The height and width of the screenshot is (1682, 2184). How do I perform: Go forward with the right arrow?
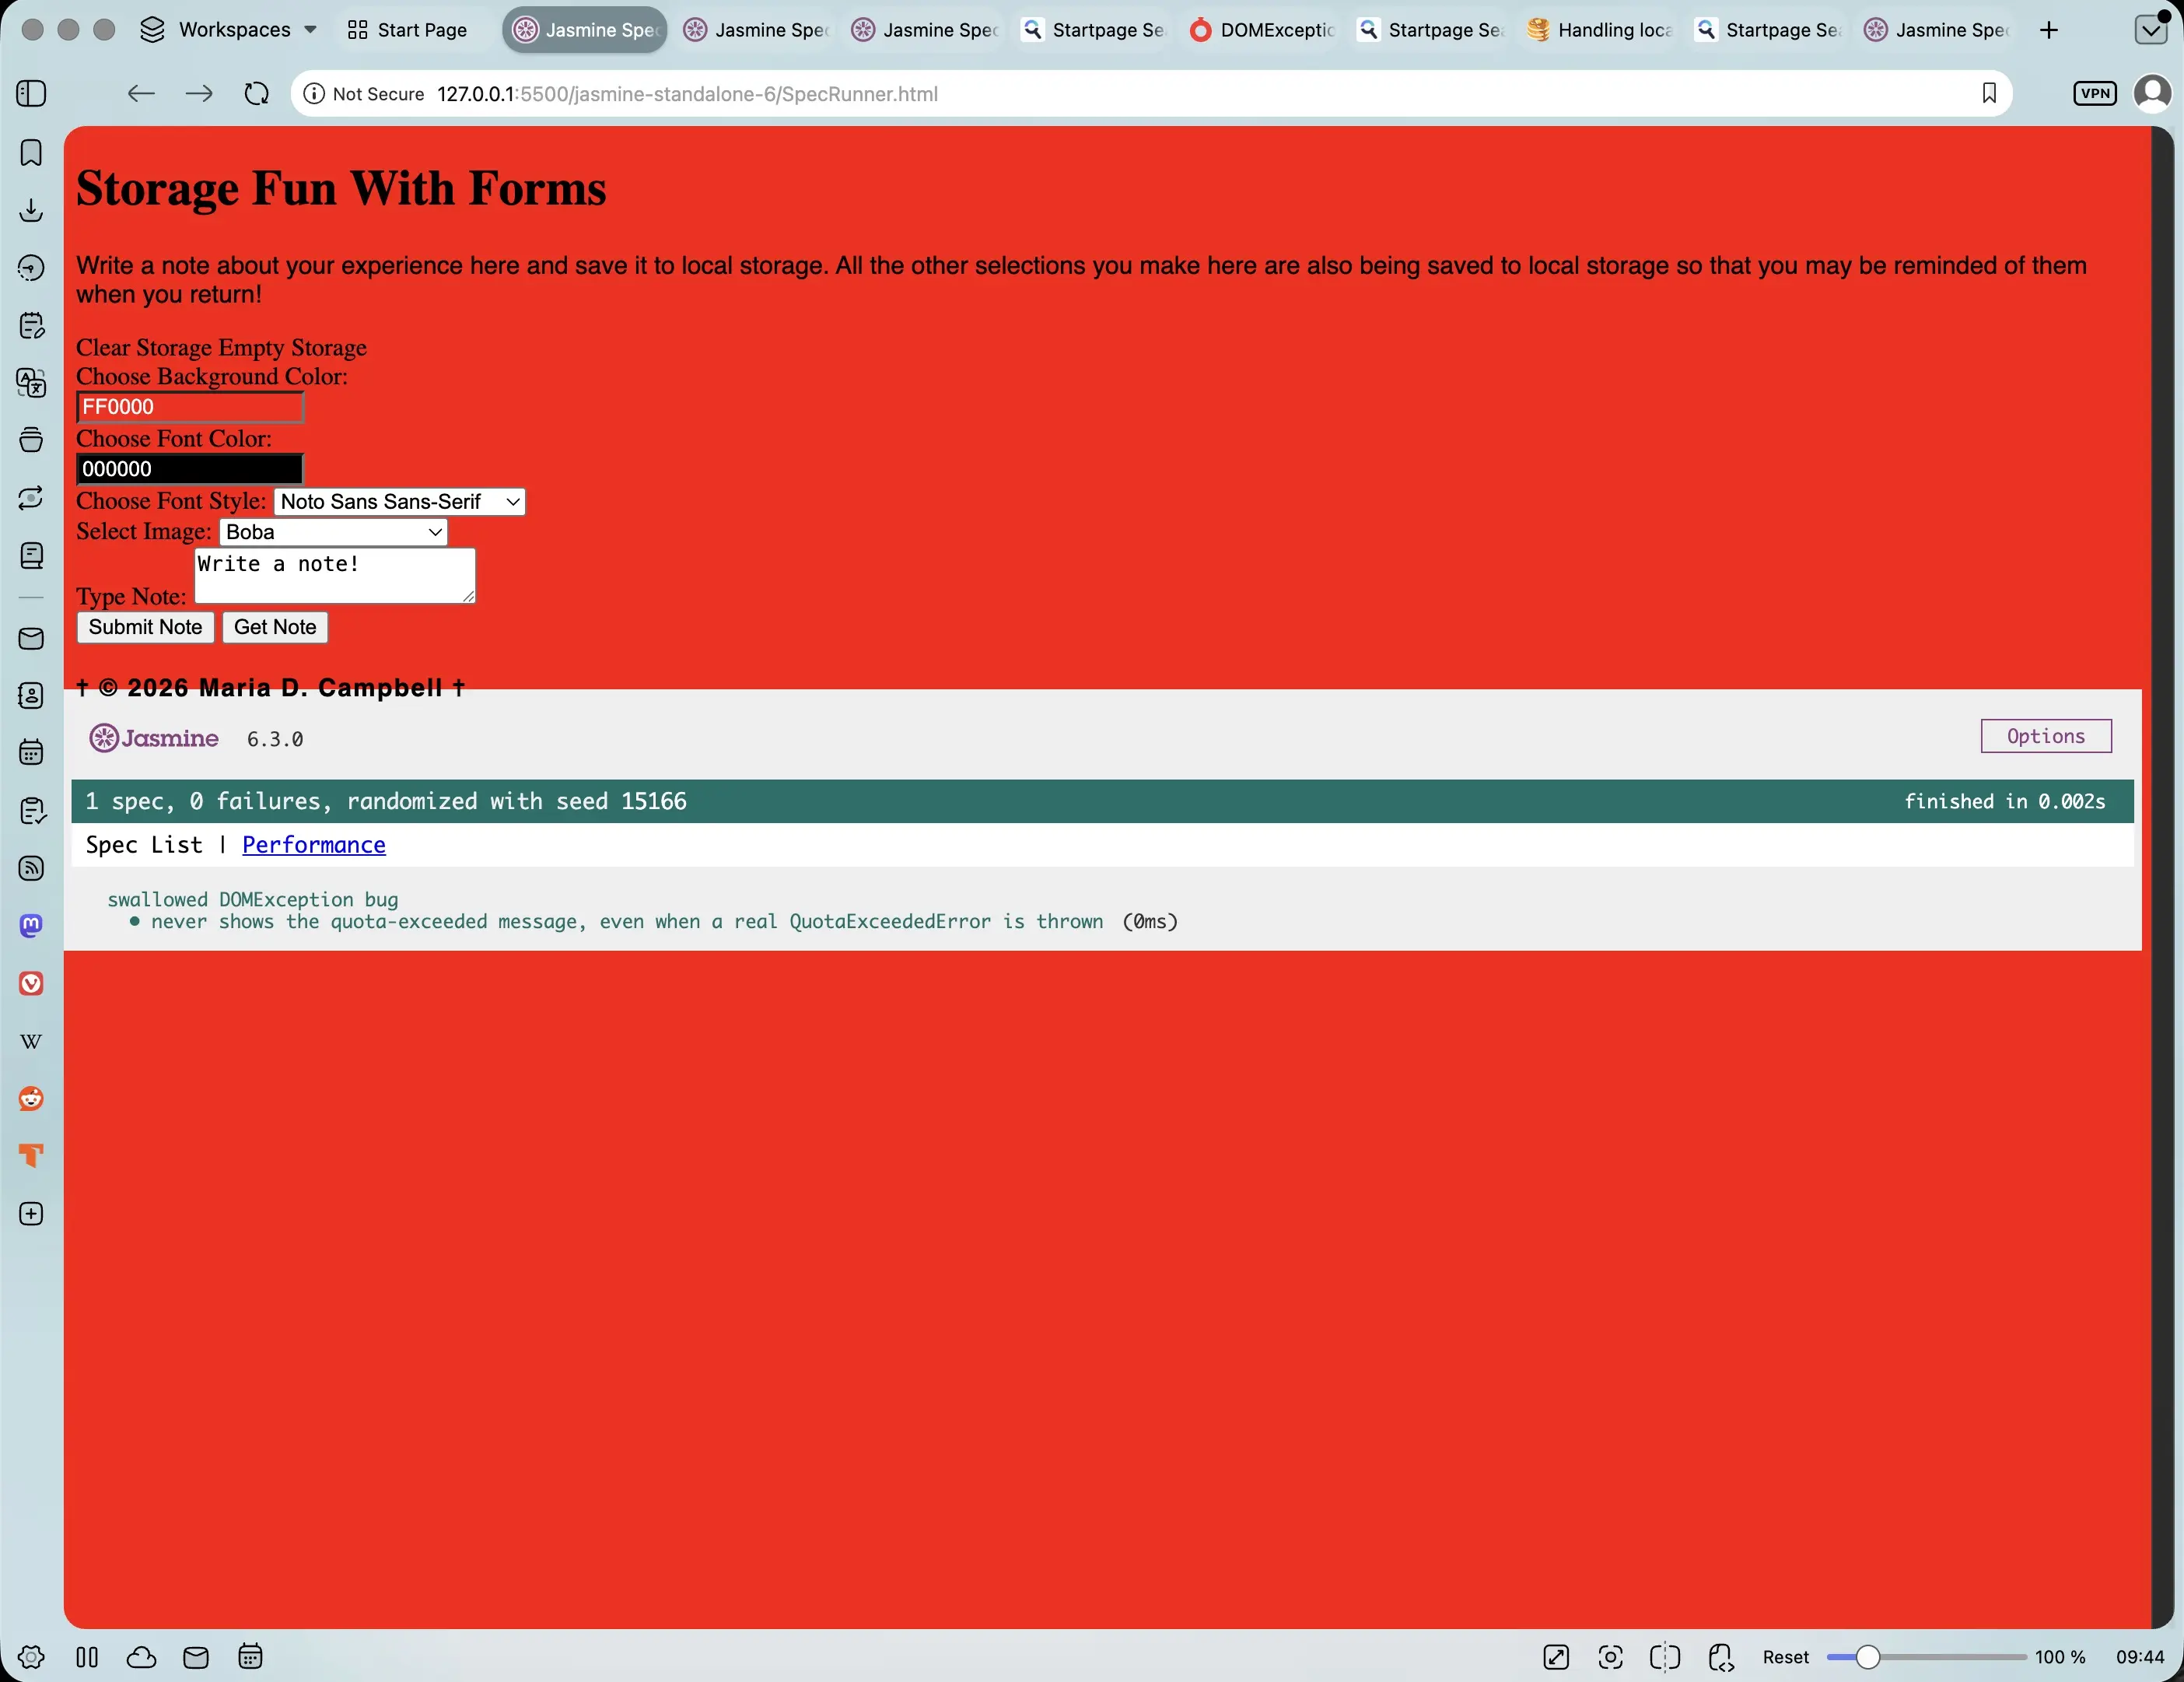click(199, 93)
